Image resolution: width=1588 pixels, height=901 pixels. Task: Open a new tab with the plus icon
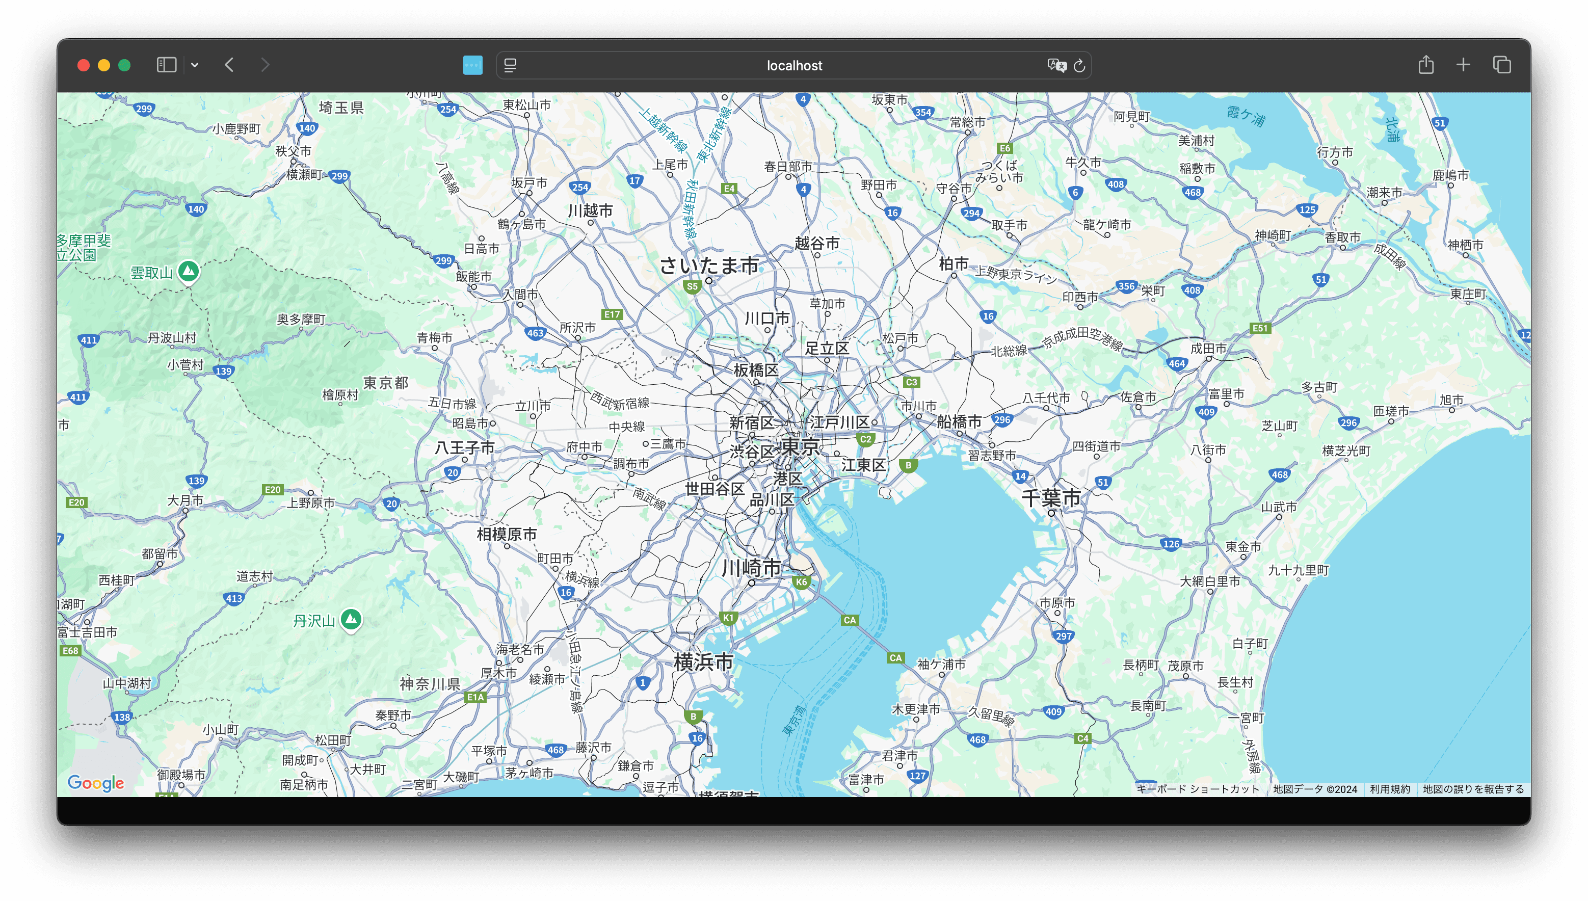tap(1463, 64)
